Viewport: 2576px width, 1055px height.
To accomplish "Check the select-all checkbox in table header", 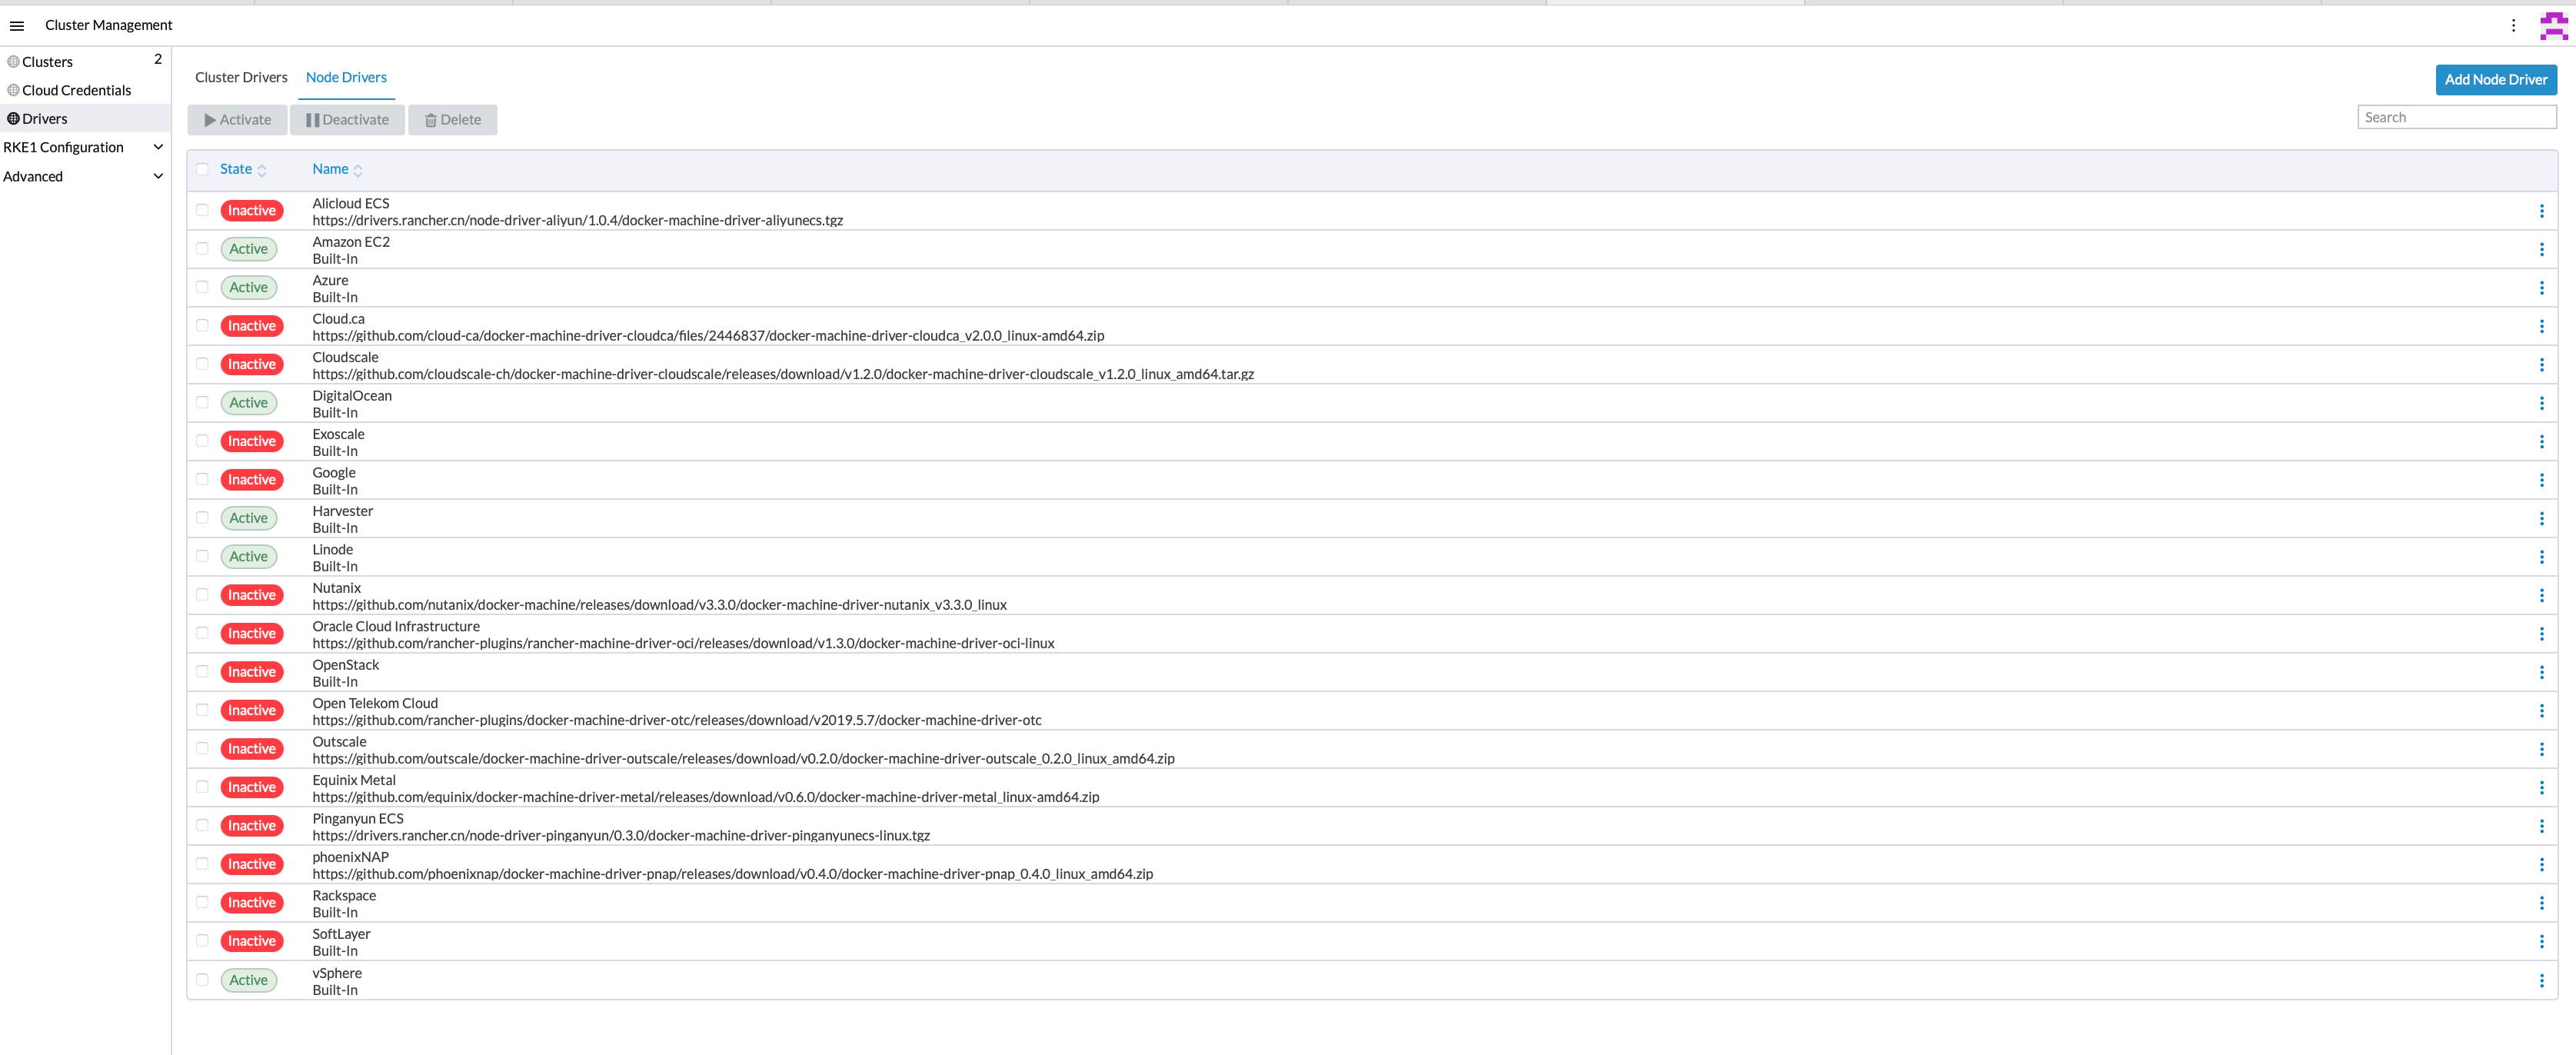I will (x=200, y=169).
